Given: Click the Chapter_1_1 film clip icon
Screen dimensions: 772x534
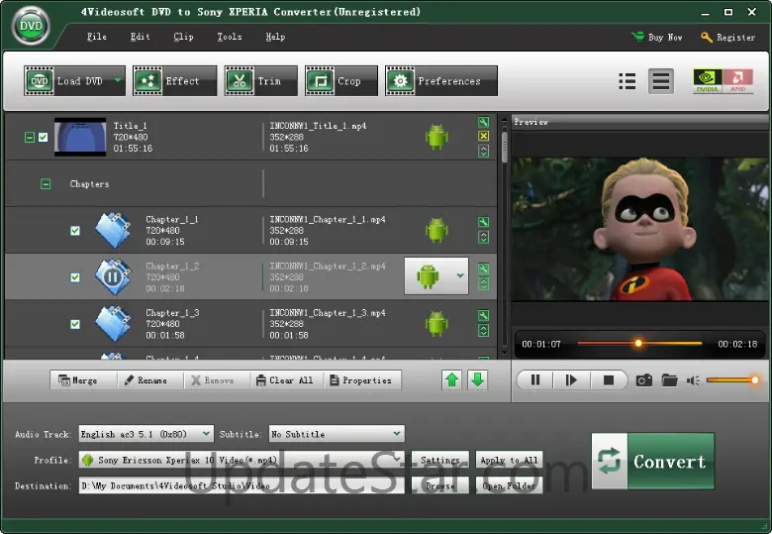Looking at the screenshot, I should (113, 230).
